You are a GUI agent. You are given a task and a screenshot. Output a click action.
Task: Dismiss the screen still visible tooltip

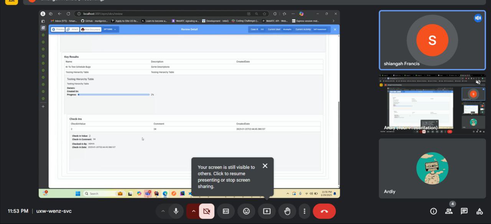click(x=265, y=166)
